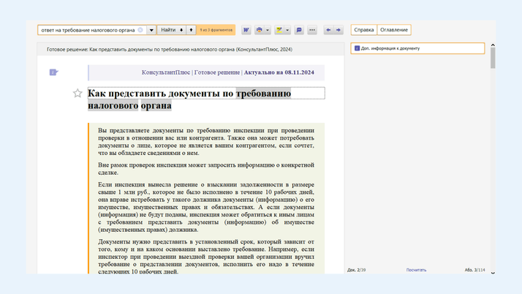The width and height of the screenshot is (522, 294).
Task: Click the 'Док. 2/39' status text
Action: 357,270
